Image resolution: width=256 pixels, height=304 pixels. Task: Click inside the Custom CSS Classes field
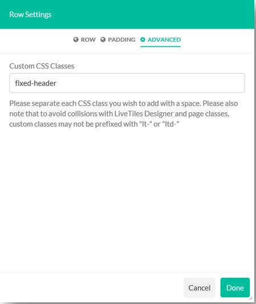pyautogui.click(x=127, y=83)
